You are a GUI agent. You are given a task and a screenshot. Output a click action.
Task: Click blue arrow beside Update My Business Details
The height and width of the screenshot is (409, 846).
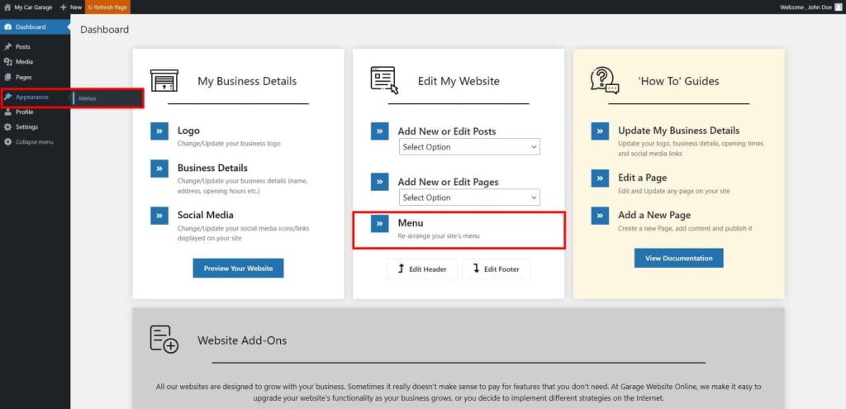[600, 131]
